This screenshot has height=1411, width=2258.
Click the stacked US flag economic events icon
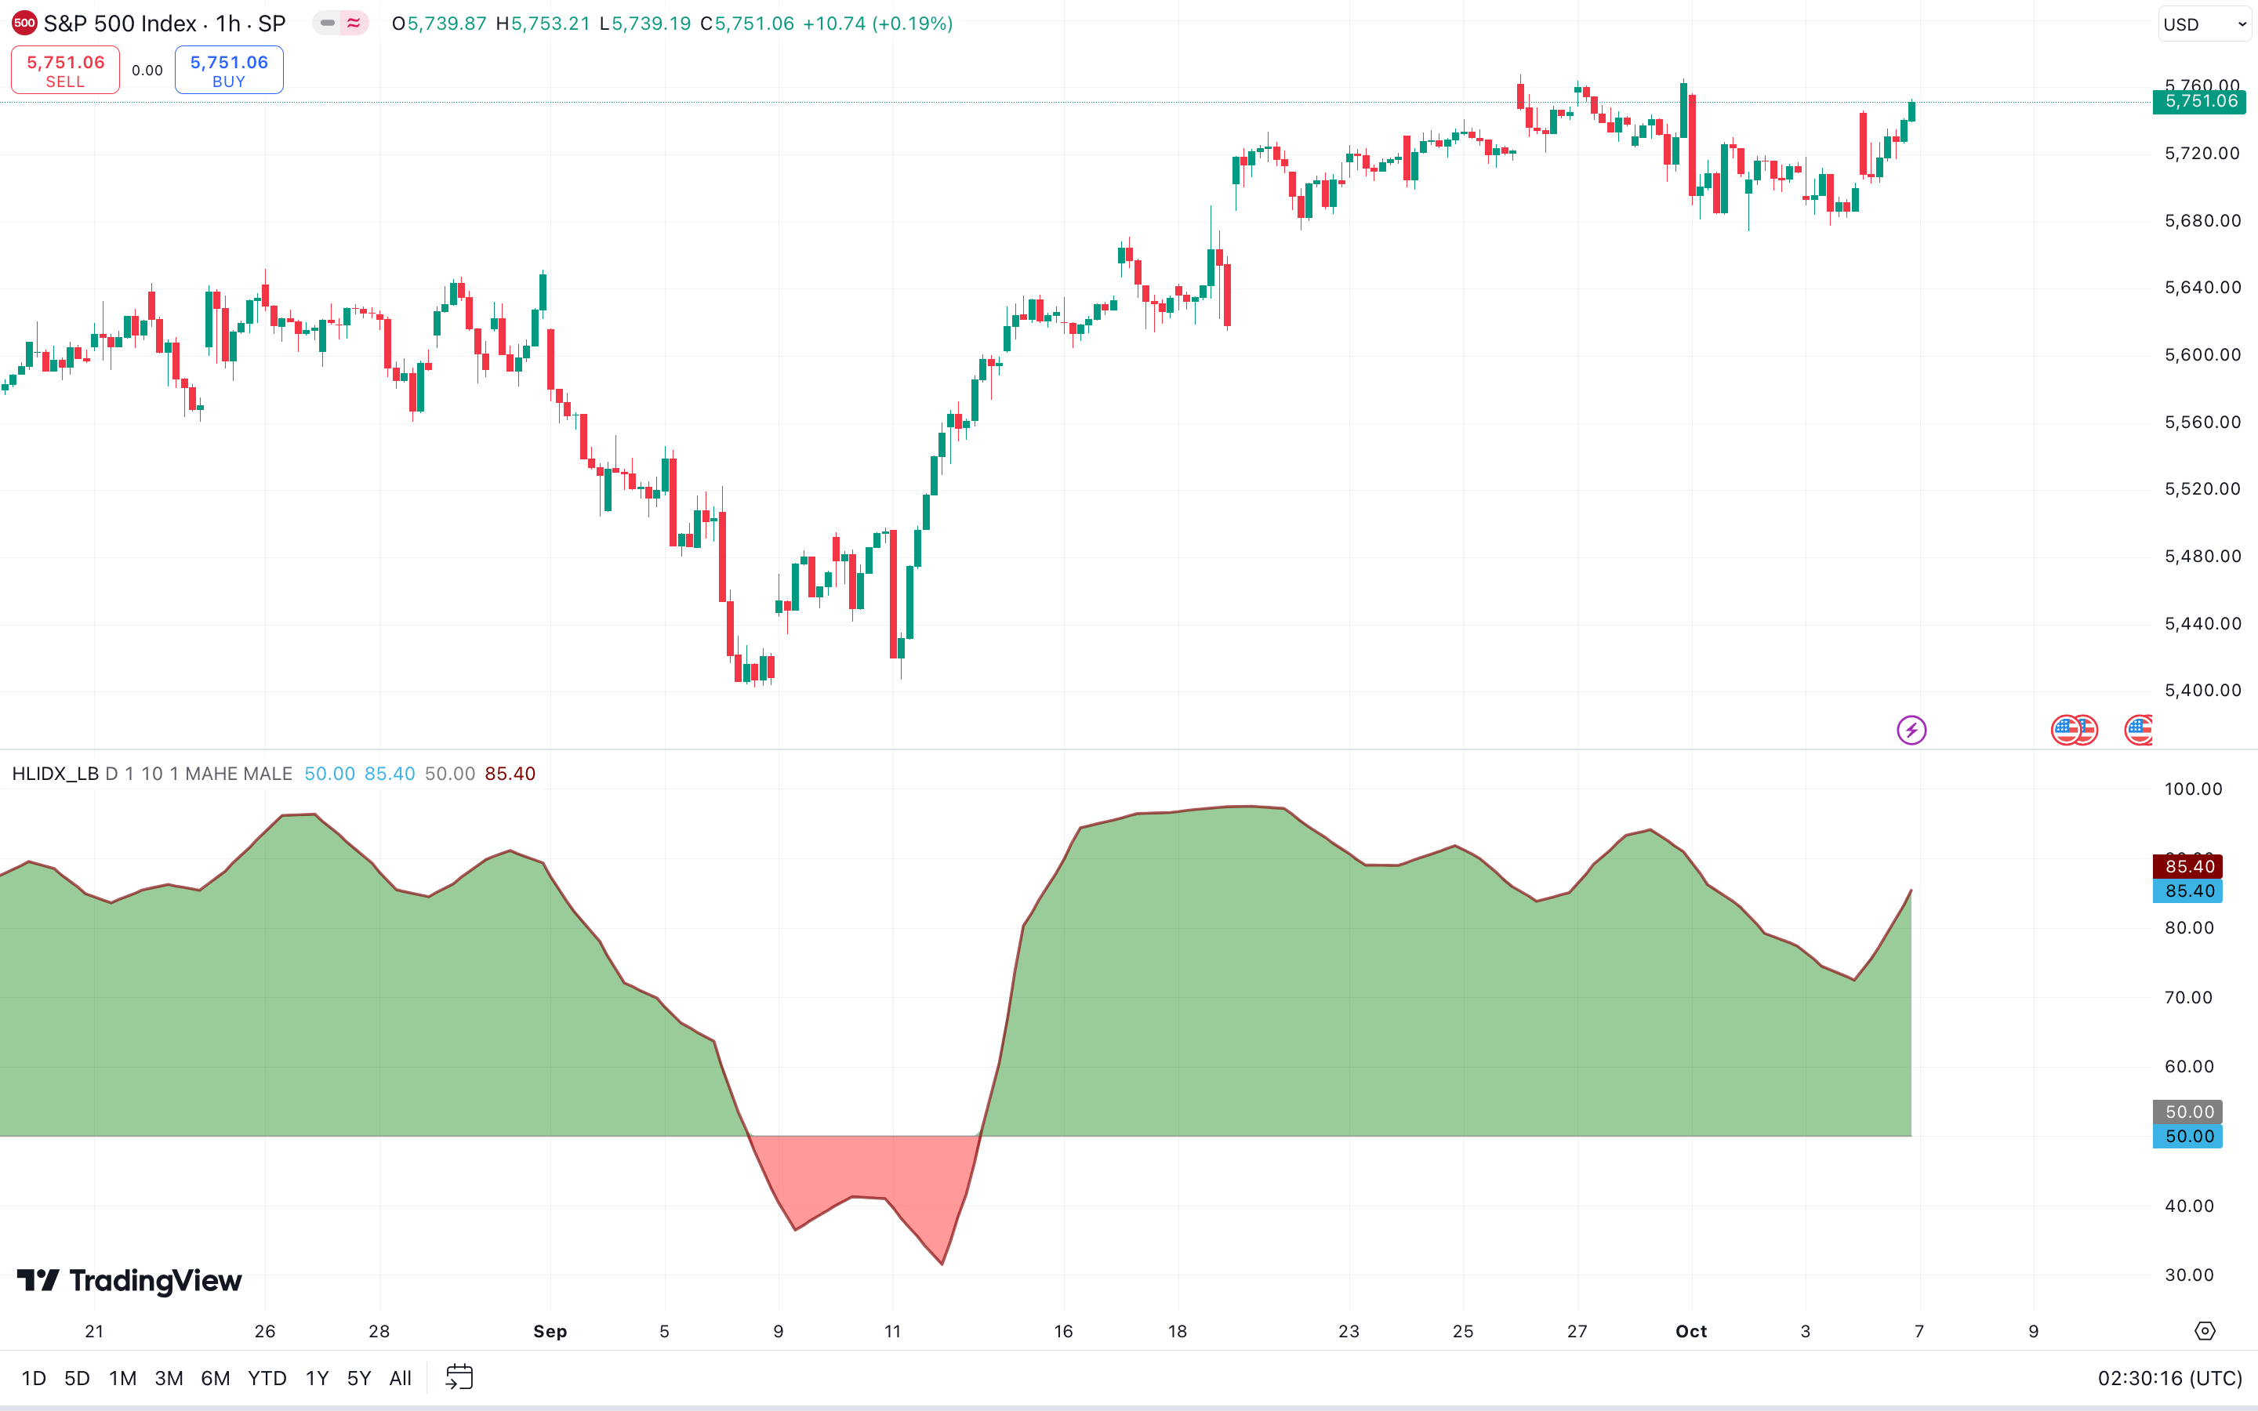[2073, 730]
